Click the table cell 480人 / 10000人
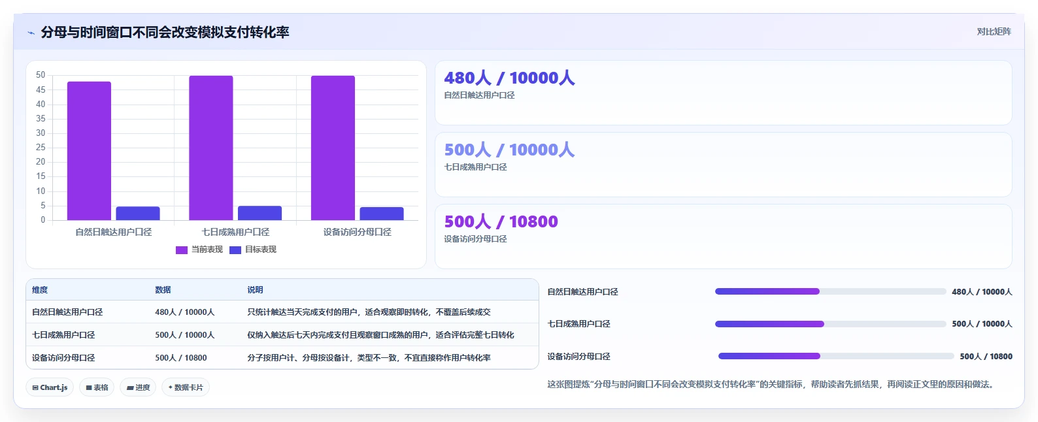The width and height of the screenshot is (1038, 422). [185, 312]
